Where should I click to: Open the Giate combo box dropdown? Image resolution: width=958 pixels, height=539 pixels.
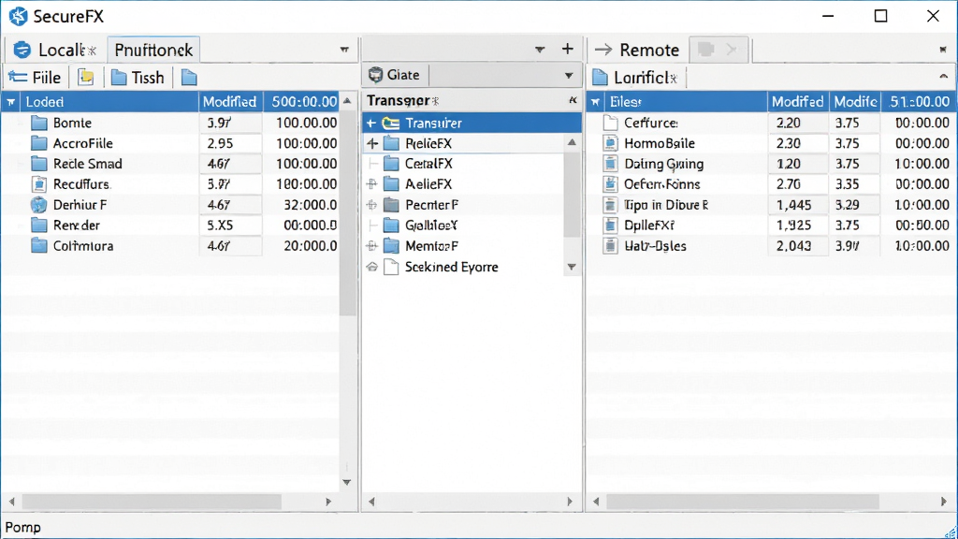(x=569, y=76)
